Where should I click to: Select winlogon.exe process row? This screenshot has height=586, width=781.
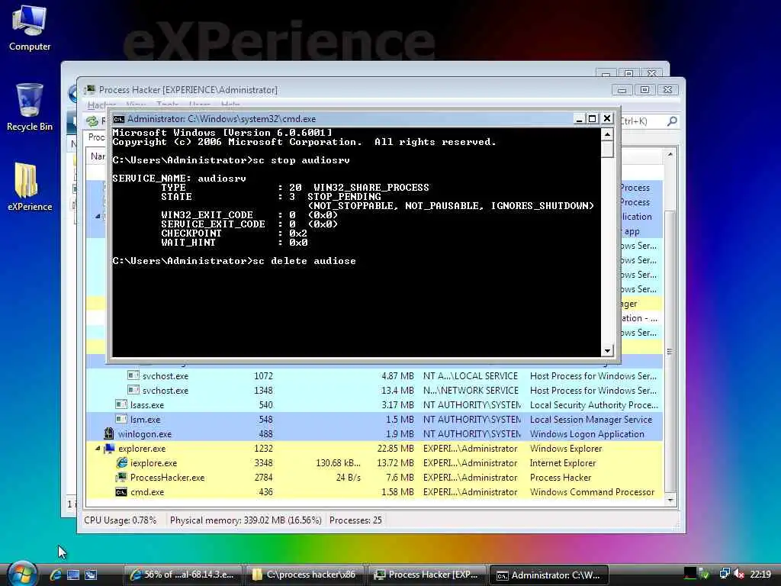pyautogui.click(x=374, y=434)
